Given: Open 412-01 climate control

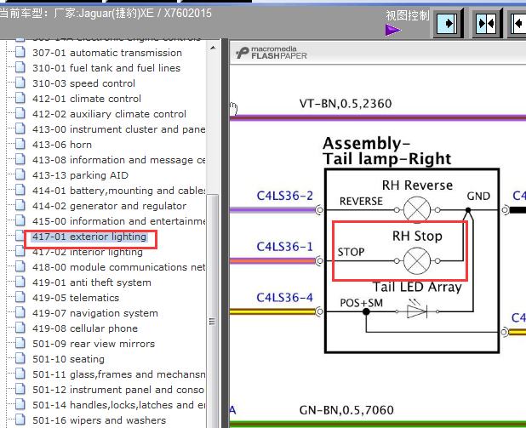Looking at the screenshot, I should [x=87, y=99].
